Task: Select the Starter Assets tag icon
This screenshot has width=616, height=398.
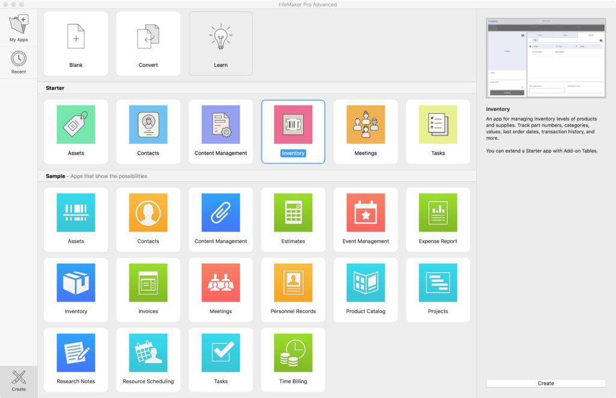Action: point(76,125)
